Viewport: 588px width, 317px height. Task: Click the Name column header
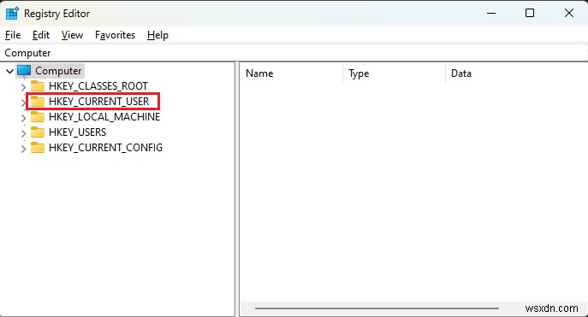click(291, 73)
